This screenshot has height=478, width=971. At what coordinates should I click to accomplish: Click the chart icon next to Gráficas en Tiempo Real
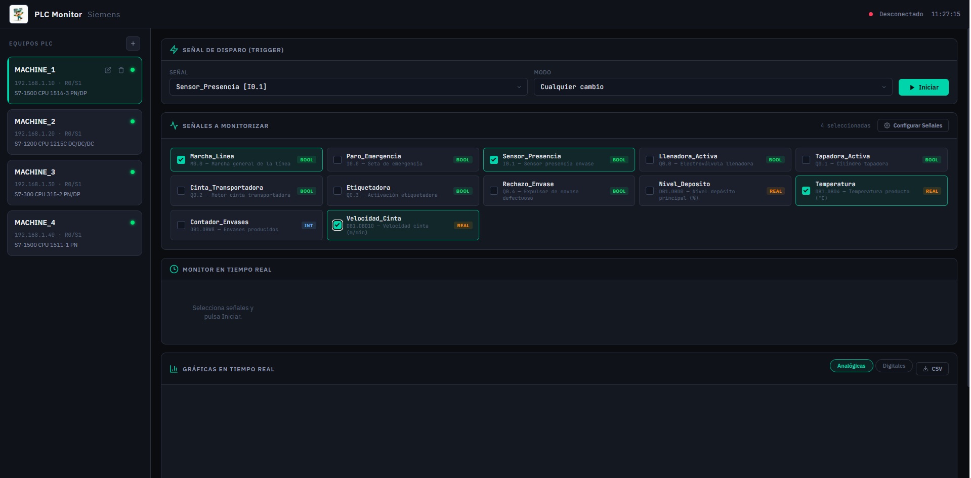[x=174, y=369]
